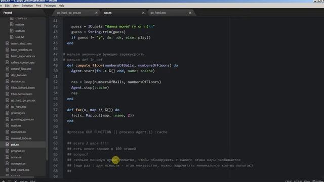Click the file icon for day_two.exs
The height and width of the screenshot is (182, 324).
[8, 75]
